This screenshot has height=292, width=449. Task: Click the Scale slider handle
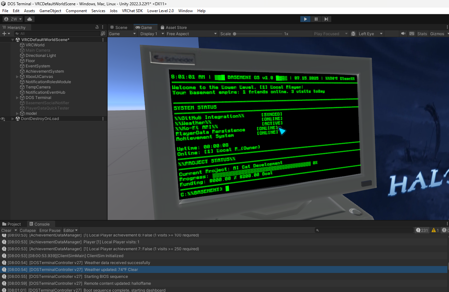[x=235, y=34]
